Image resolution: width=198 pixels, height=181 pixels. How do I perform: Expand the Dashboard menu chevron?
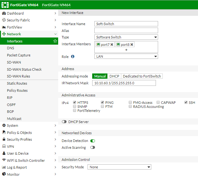55,13
